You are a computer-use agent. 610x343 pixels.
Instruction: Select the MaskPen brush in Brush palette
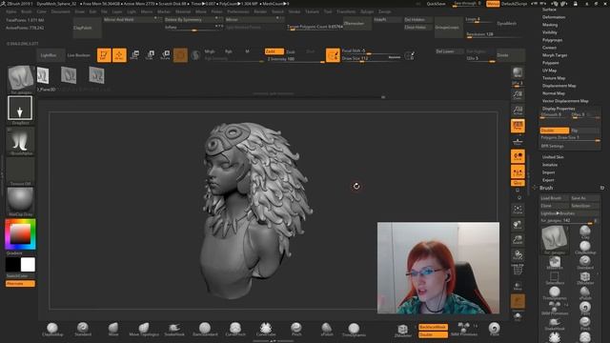(x=555, y=263)
